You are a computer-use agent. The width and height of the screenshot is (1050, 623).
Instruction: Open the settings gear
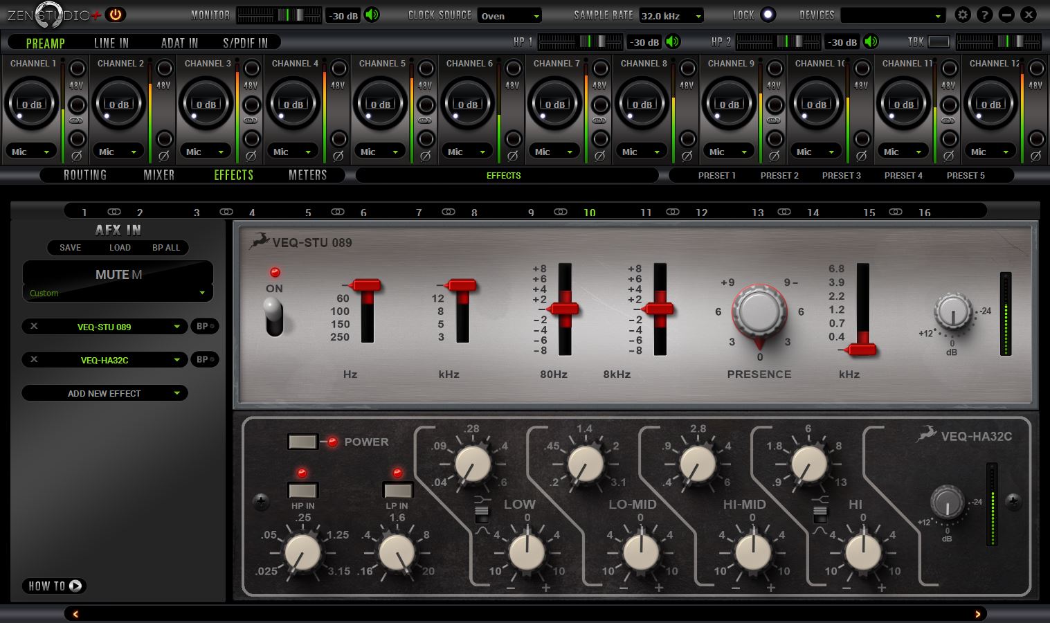coord(962,15)
